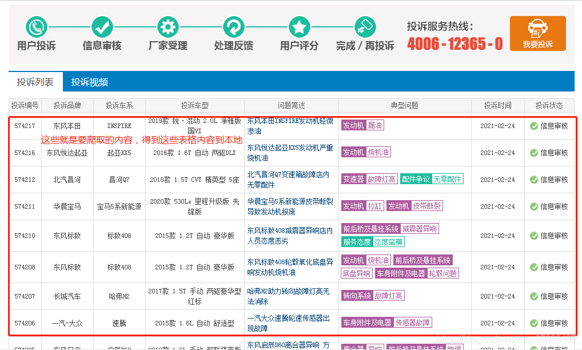Click complaint number 574211
The image size is (582, 350).
pos(25,206)
